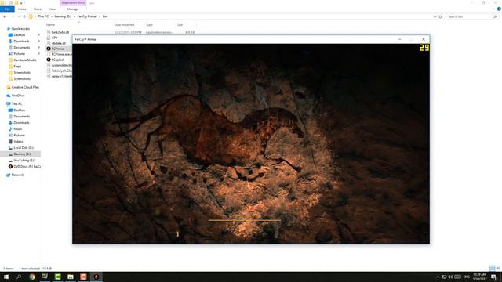Image resolution: width=502 pixels, height=282 pixels.
Task: Open network status in system tray
Action: tap(444, 277)
